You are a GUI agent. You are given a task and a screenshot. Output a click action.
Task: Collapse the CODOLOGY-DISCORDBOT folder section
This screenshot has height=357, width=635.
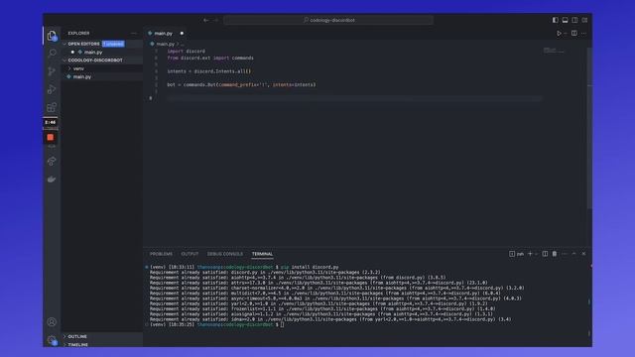tap(95, 60)
